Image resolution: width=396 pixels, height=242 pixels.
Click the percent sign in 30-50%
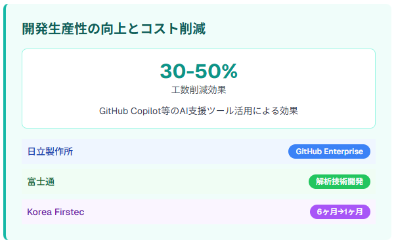230,71
